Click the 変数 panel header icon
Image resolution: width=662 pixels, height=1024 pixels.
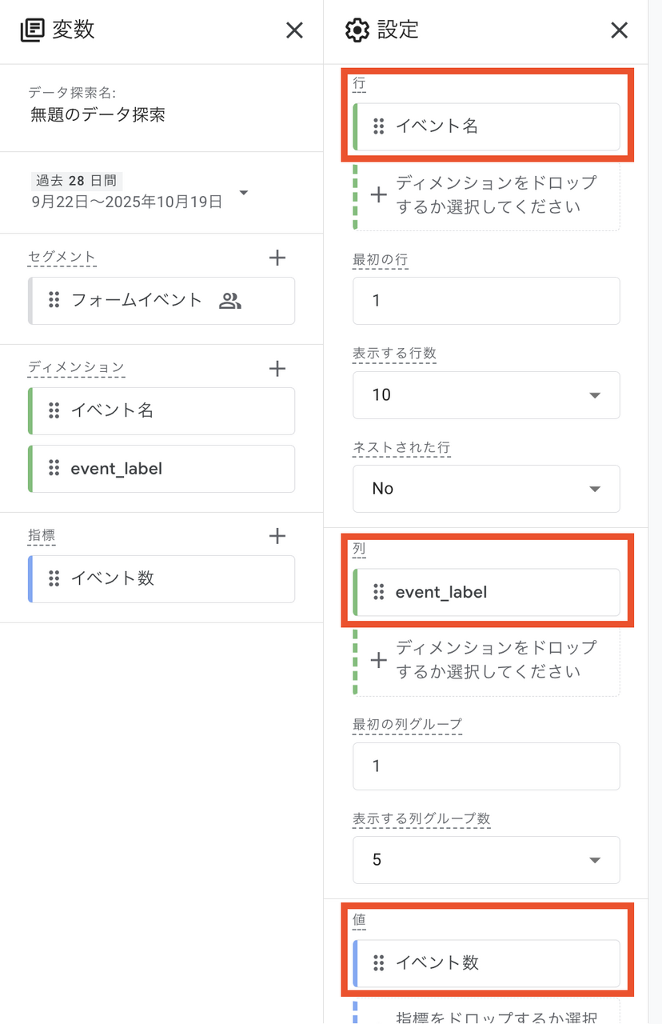coord(32,30)
